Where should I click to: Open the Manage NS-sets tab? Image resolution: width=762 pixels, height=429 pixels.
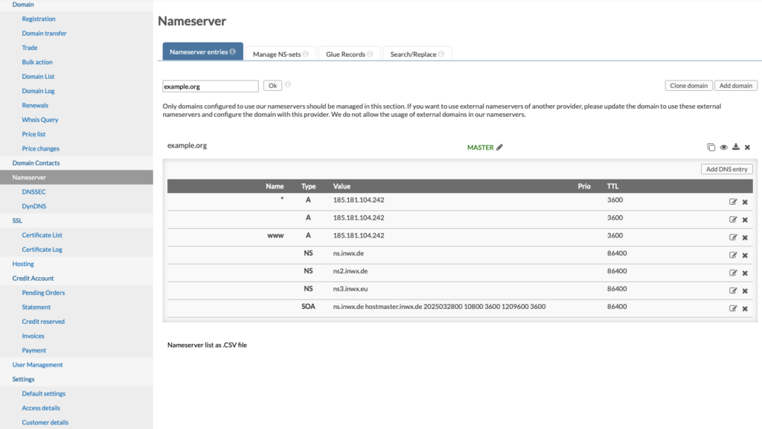[x=279, y=53]
